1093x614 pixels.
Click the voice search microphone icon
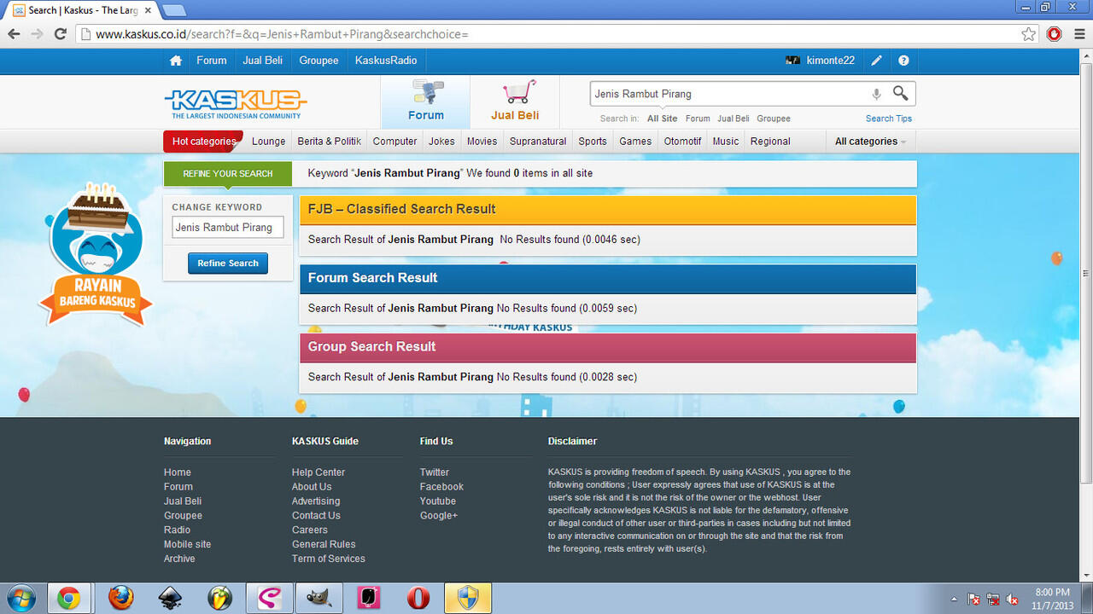point(876,94)
